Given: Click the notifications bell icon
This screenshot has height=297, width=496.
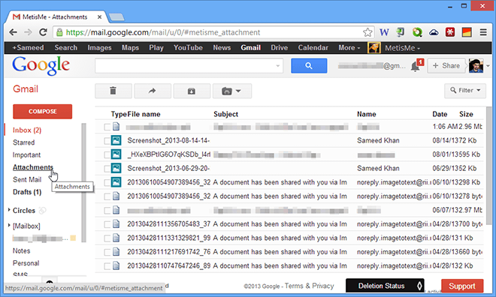Looking at the screenshot, I should (x=415, y=66).
